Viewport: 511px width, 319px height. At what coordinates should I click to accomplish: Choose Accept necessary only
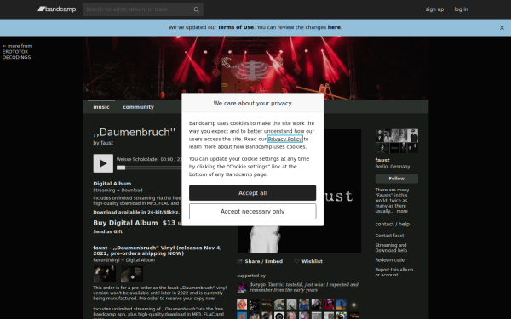tap(253, 212)
